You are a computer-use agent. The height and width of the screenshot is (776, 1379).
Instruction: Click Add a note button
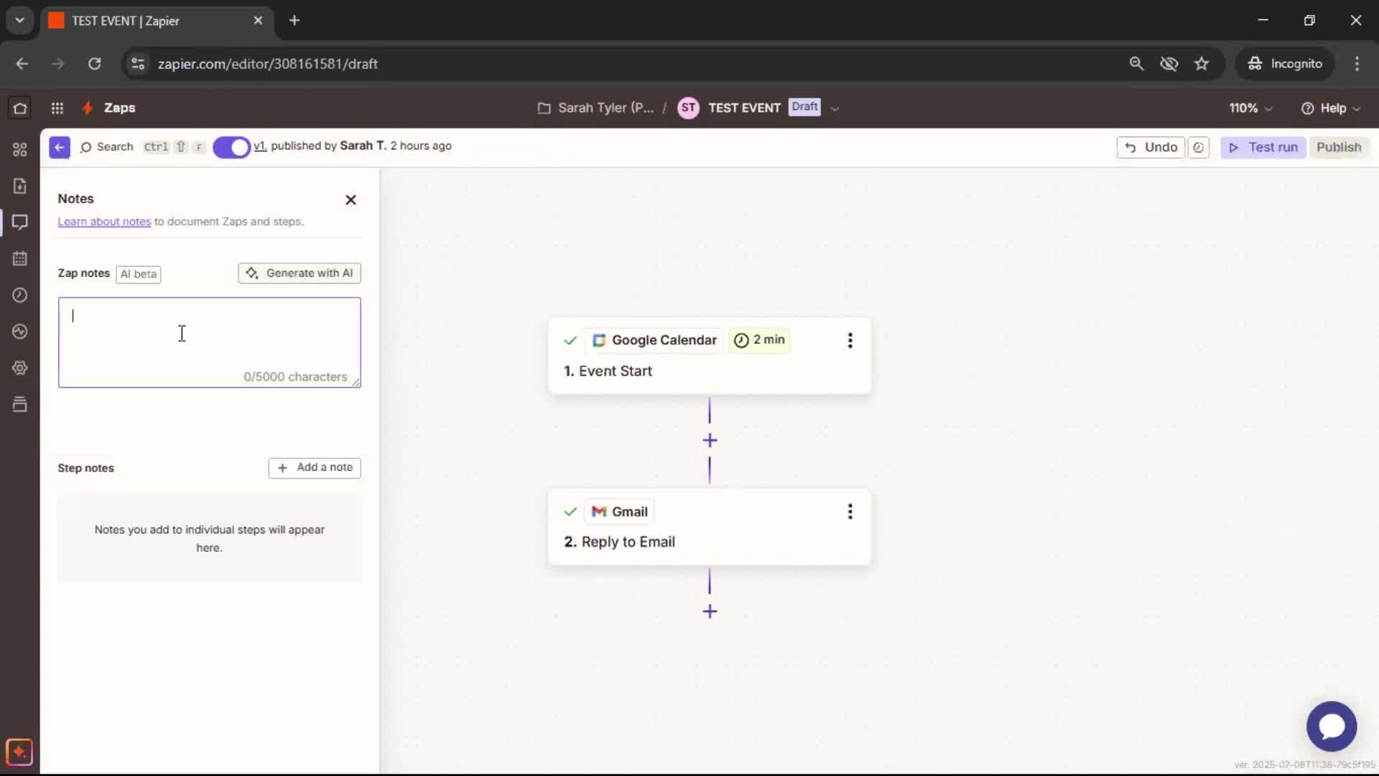(315, 468)
